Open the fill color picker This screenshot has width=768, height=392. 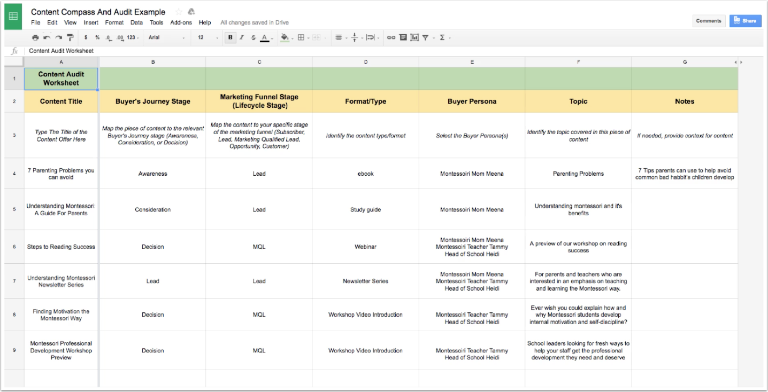pyautogui.click(x=286, y=37)
